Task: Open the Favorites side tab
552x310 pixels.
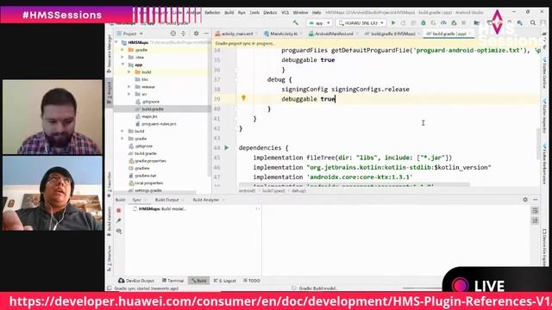Action: point(110,184)
